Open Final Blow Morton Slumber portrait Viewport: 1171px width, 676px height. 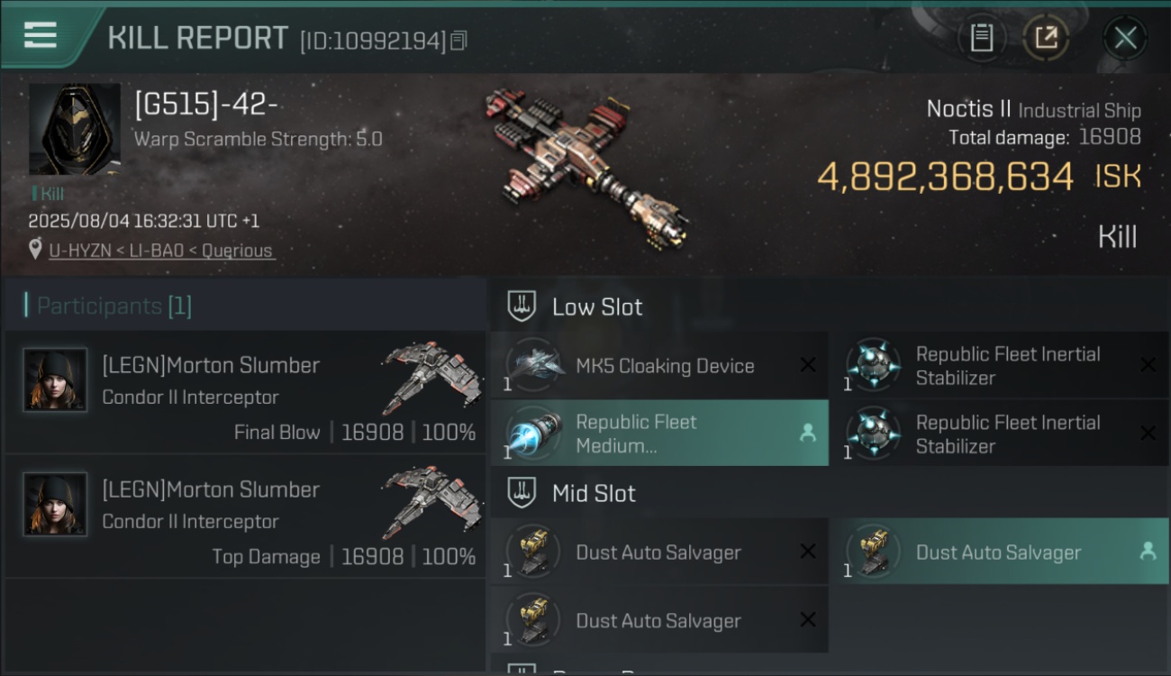(x=56, y=380)
